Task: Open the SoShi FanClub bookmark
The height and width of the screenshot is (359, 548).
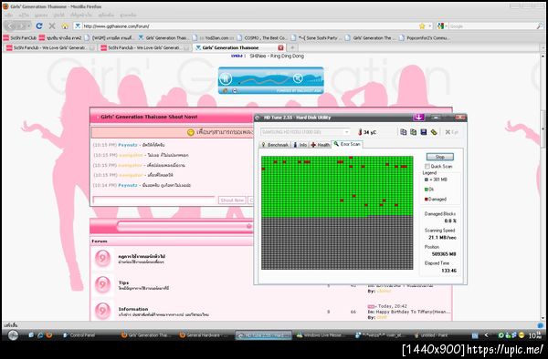Action: point(20,37)
